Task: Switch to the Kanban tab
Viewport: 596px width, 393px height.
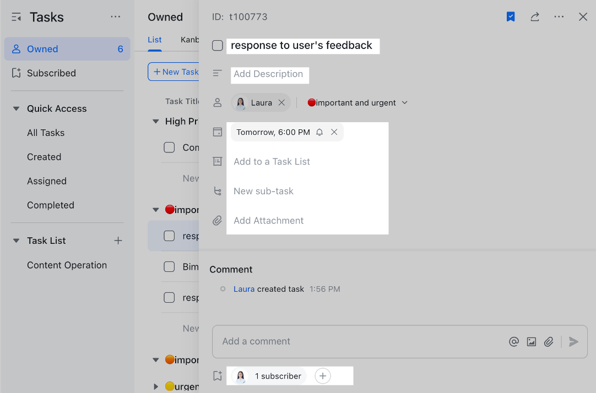Action: [x=190, y=40]
